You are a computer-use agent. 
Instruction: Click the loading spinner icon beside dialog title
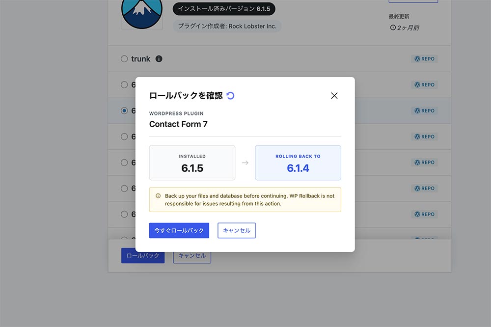pos(230,96)
